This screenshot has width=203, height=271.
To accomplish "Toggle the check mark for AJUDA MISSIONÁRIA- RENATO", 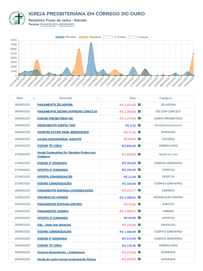I will pyautogui.click(x=139, y=139).
